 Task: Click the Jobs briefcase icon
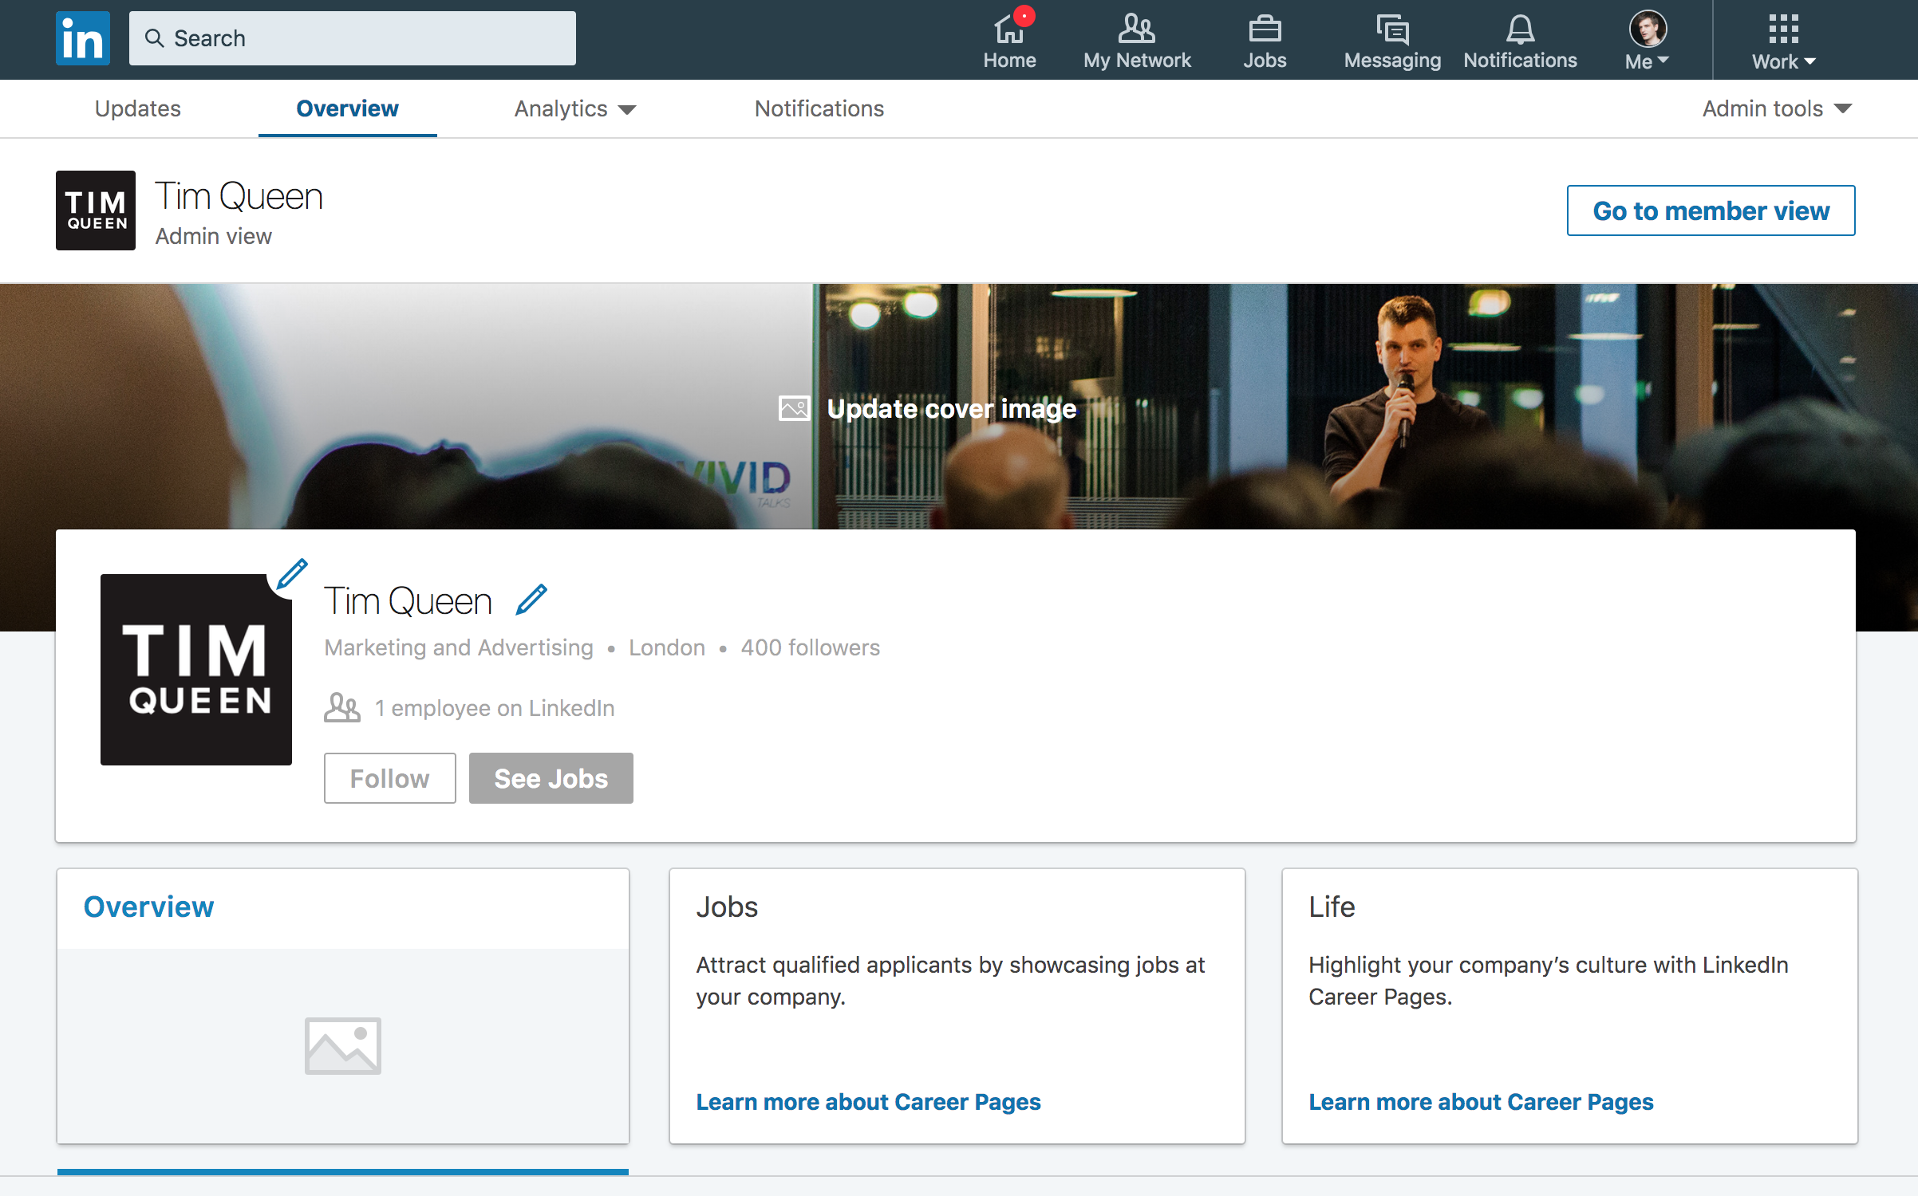(1265, 30)
